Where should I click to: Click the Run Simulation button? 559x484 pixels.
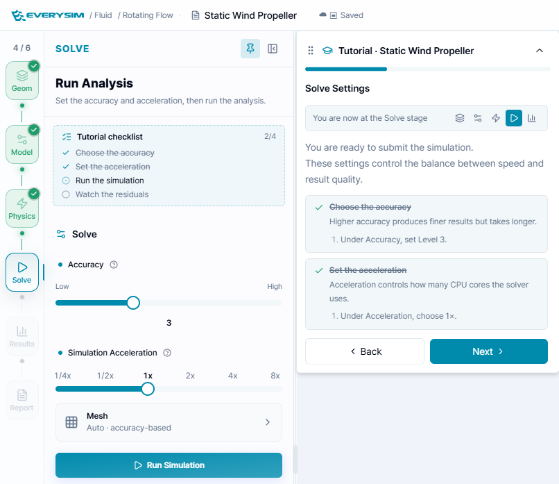point(169,465)
